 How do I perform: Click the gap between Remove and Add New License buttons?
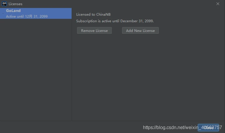(x=117, y=31)
